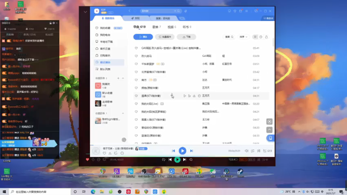This screenshot has height=195, width=347.
Task: Open the skin/clothing icon in the title bar
Action: click(235, 11)
